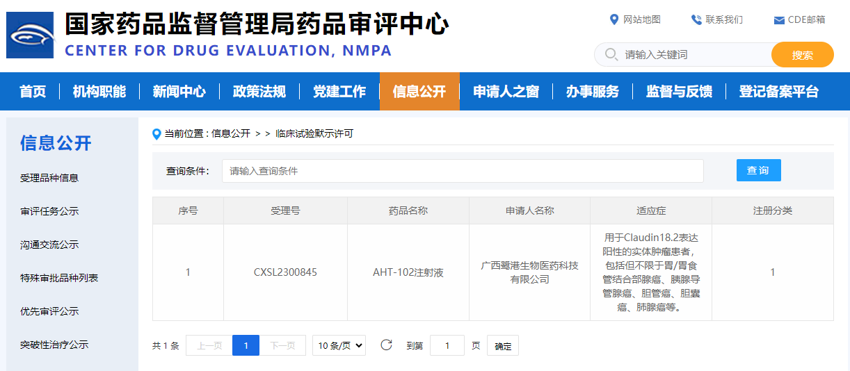Click page 1 in pagination
This screenshot has height=371, width=850.
pos(246,345)
